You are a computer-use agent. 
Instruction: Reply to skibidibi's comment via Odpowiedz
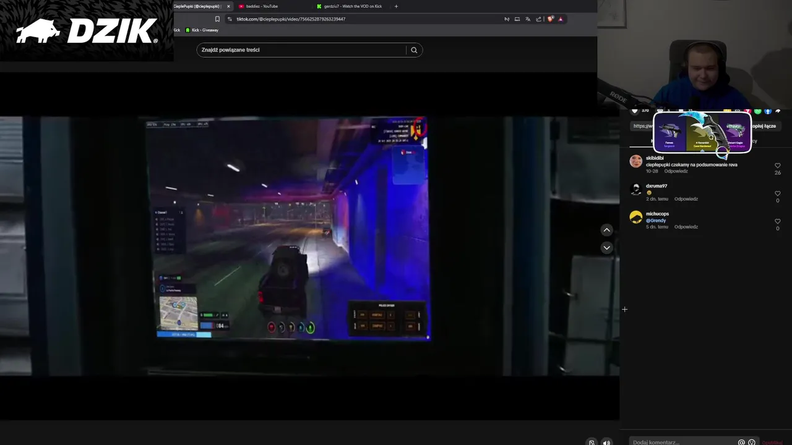(x=676, y=171)
